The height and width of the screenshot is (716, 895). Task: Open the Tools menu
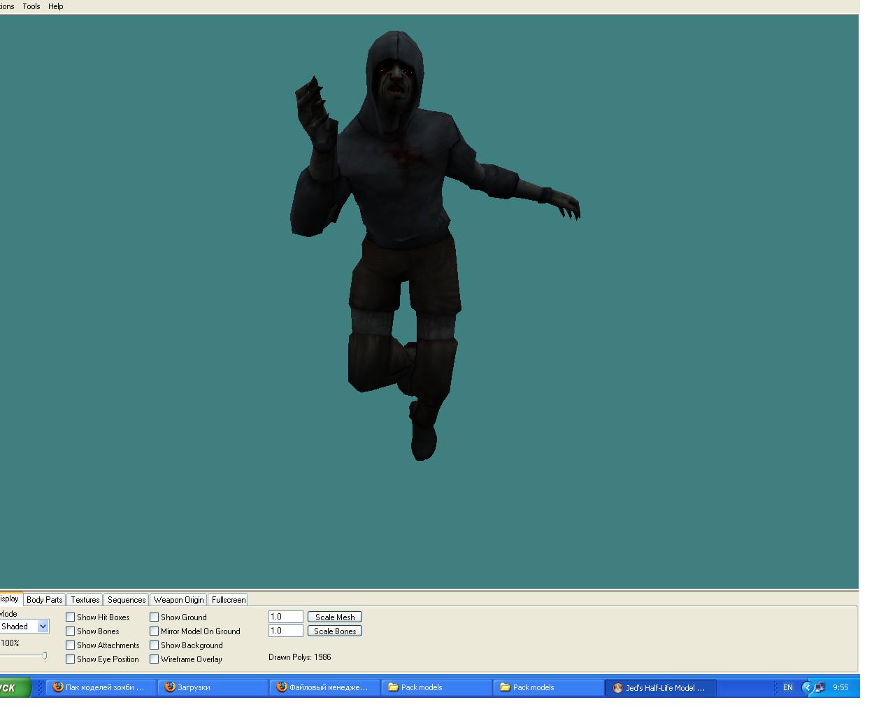click(x=31, y=6)
